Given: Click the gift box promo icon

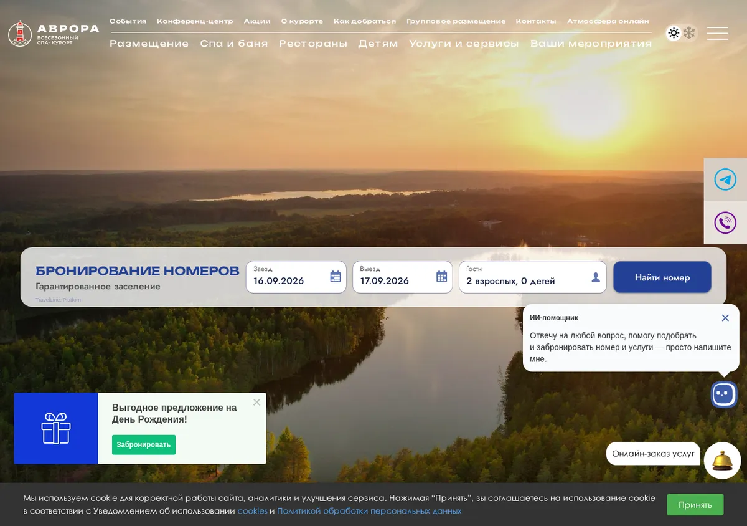Looking at the screenshot, I should coord(56,428).
